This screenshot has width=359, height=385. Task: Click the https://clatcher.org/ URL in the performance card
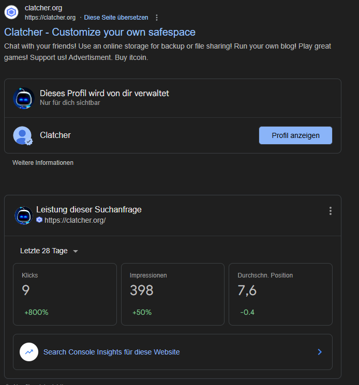click(x=75, y=220)
